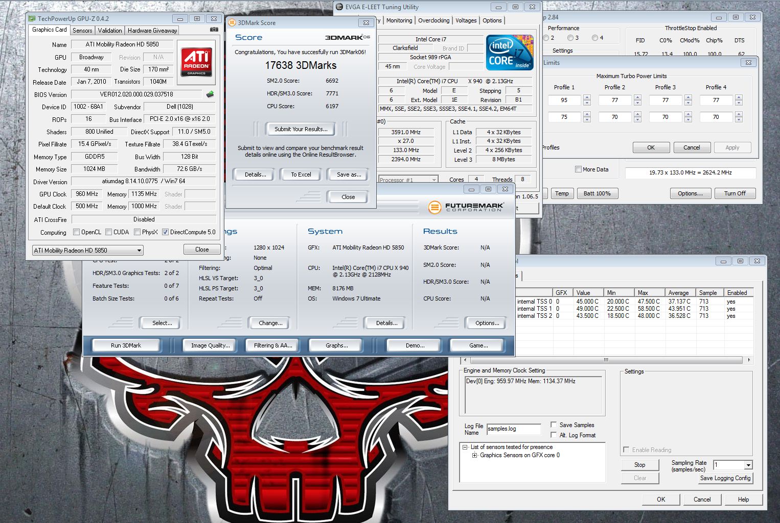Screen dimensions: 780x523
Task: Click the To Excel button
Action: coord(301,175)
